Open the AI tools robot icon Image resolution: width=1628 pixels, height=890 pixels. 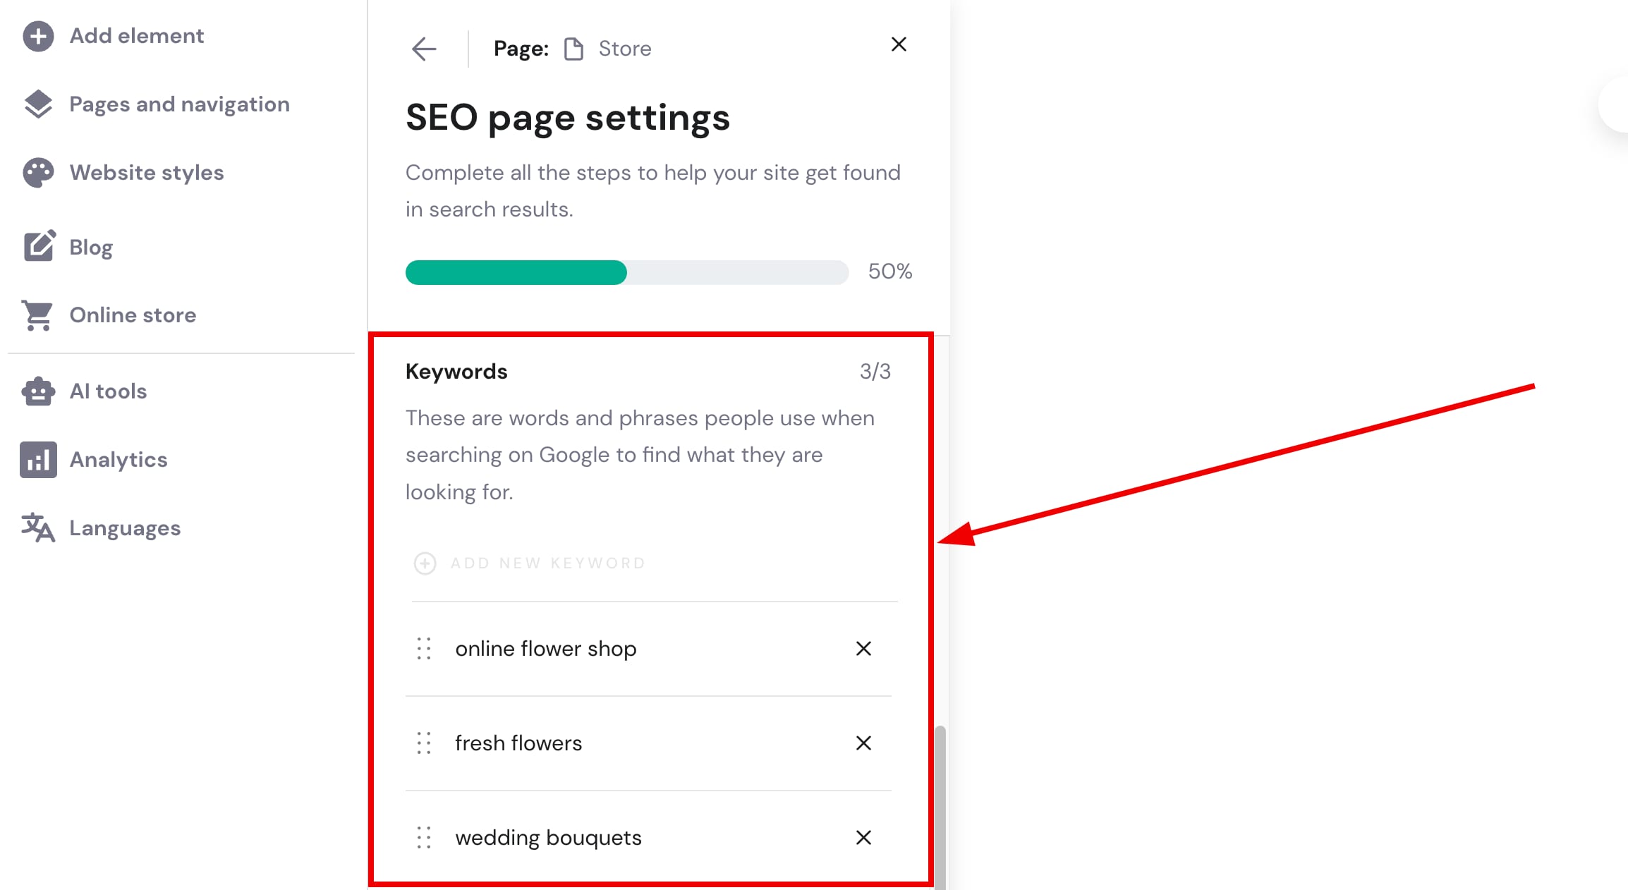pyautogui.click(x=38, y=391)
